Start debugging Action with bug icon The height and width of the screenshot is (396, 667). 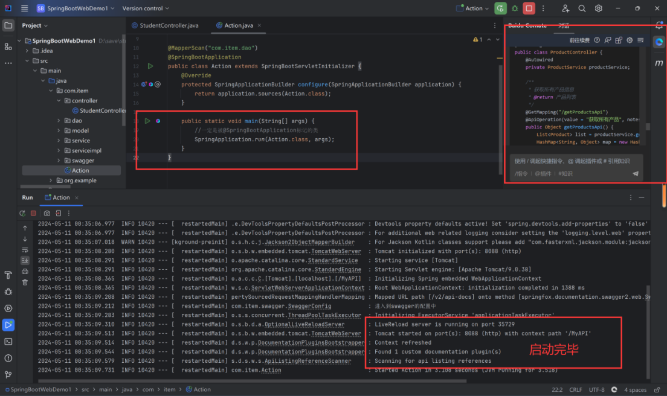pyautogui.click(x=515, y=8)
